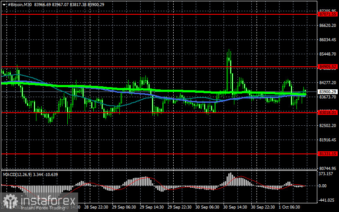Image resolution: width=339 pixels, height=212 pixels.
Task: Click the 86620.20 price scale label
Action: click(328, 26)
